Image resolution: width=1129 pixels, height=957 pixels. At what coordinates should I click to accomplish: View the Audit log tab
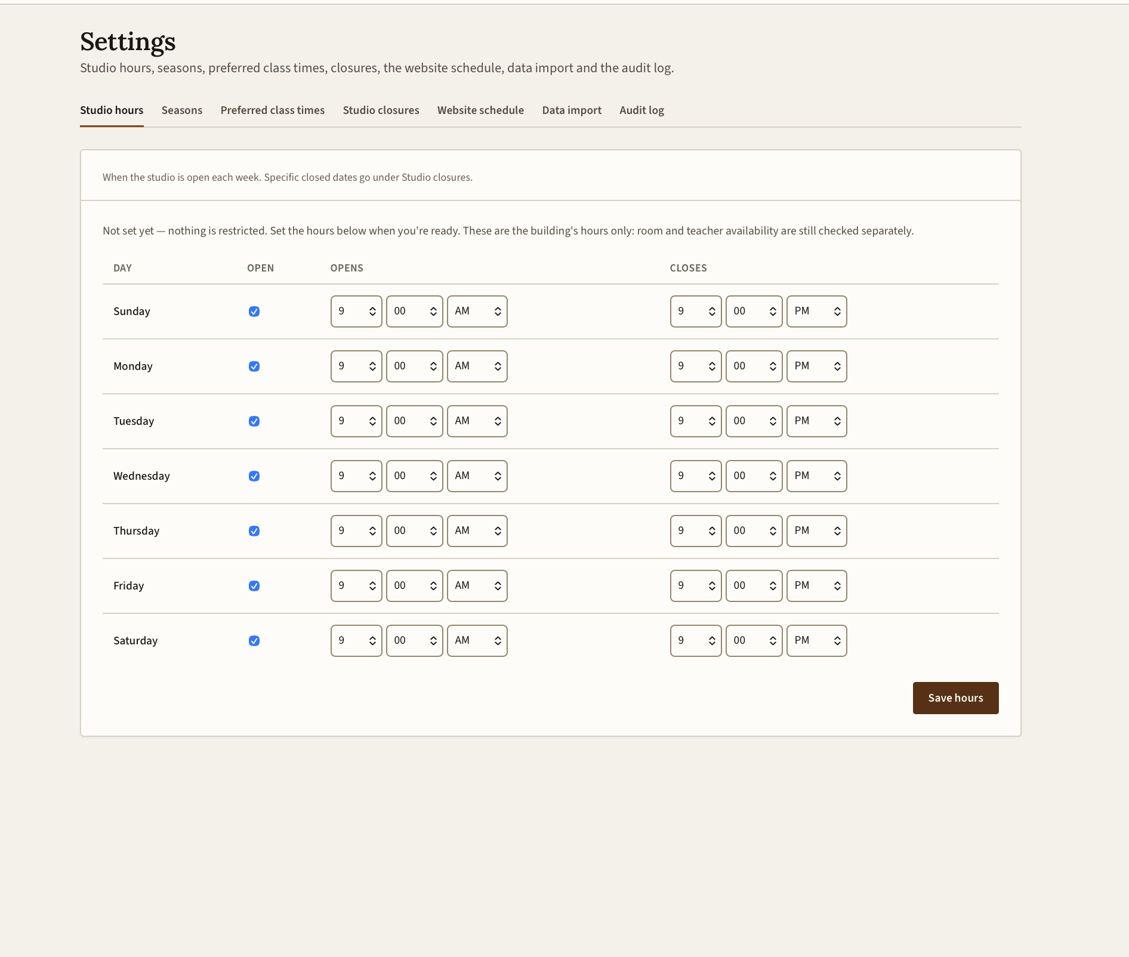(642, 110)
